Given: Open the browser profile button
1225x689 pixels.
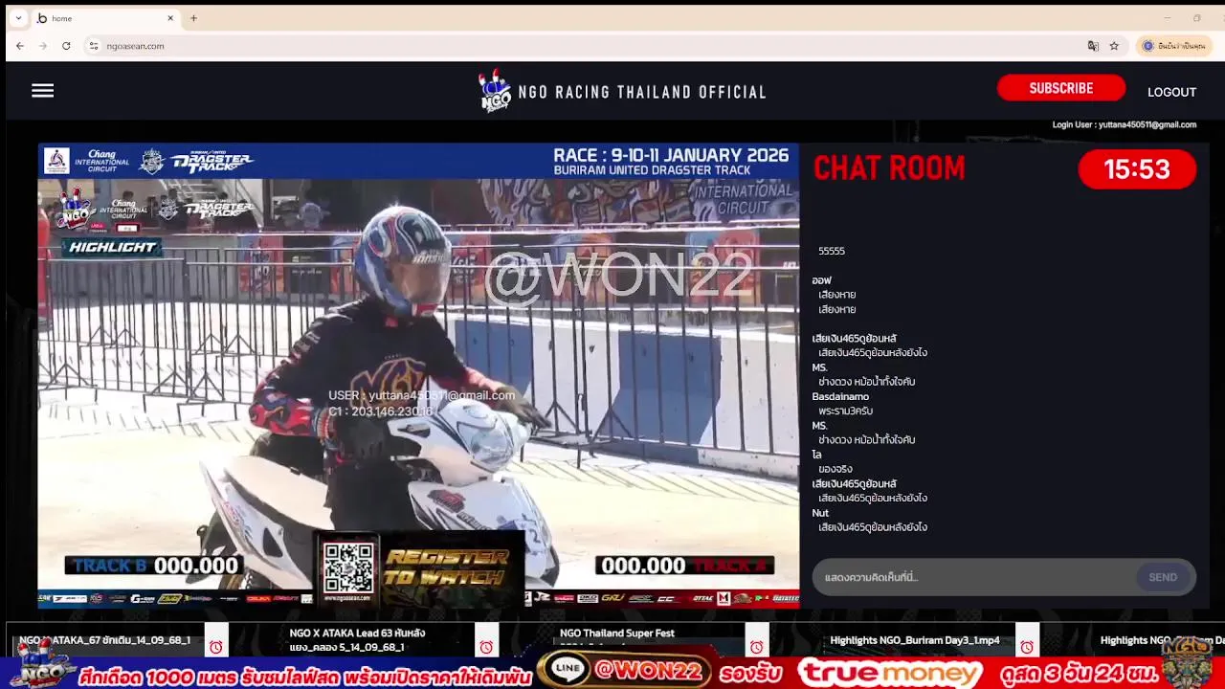Looking at the screenshot, I should (x=1173, y=46).
